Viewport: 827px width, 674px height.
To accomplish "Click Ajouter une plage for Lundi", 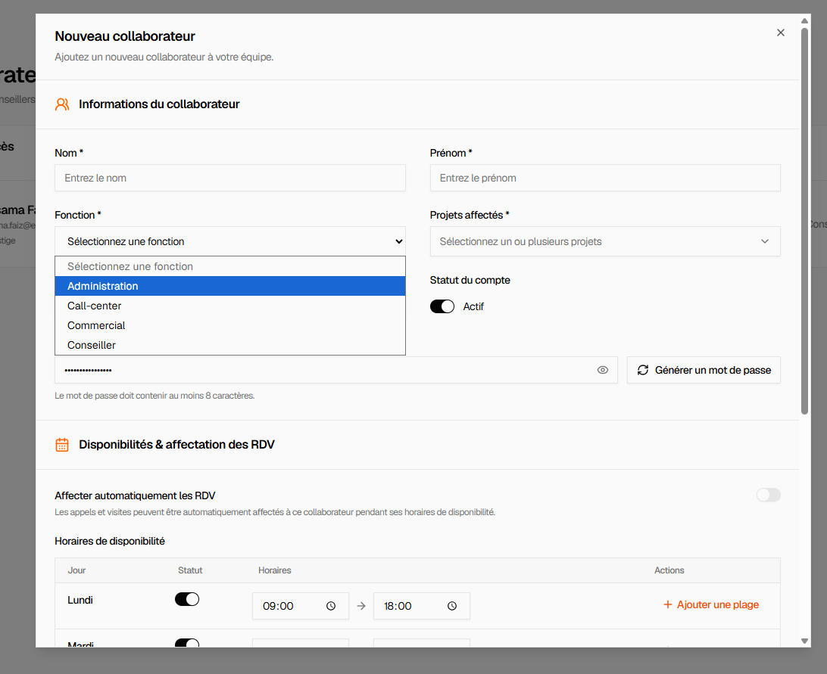I will (711, 604).
